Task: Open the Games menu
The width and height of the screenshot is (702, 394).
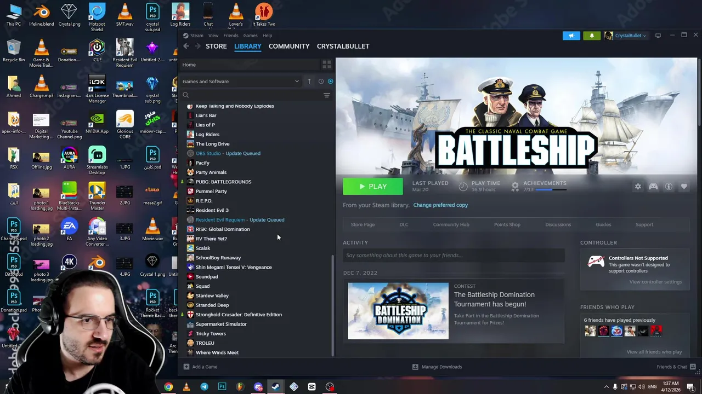Action: tap(250, 36)
